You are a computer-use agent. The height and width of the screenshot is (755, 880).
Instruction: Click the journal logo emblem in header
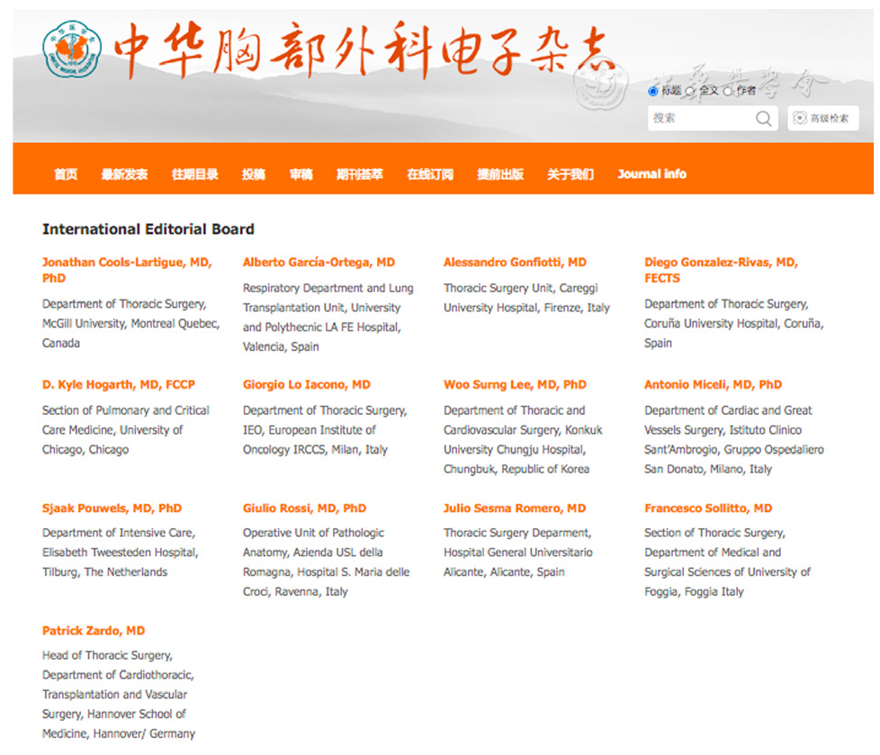tap(72, 49)
